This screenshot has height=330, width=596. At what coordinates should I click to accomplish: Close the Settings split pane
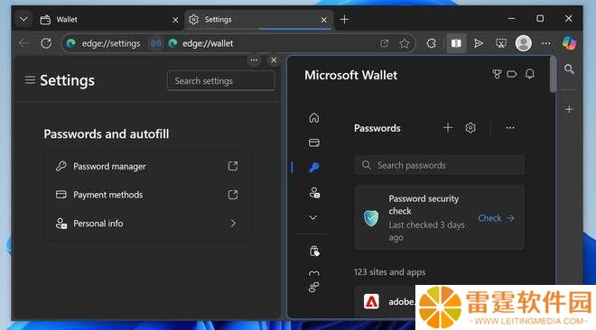click(274, 60)
